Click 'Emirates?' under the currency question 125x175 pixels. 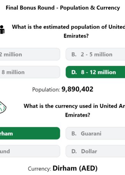click(78, 115)
